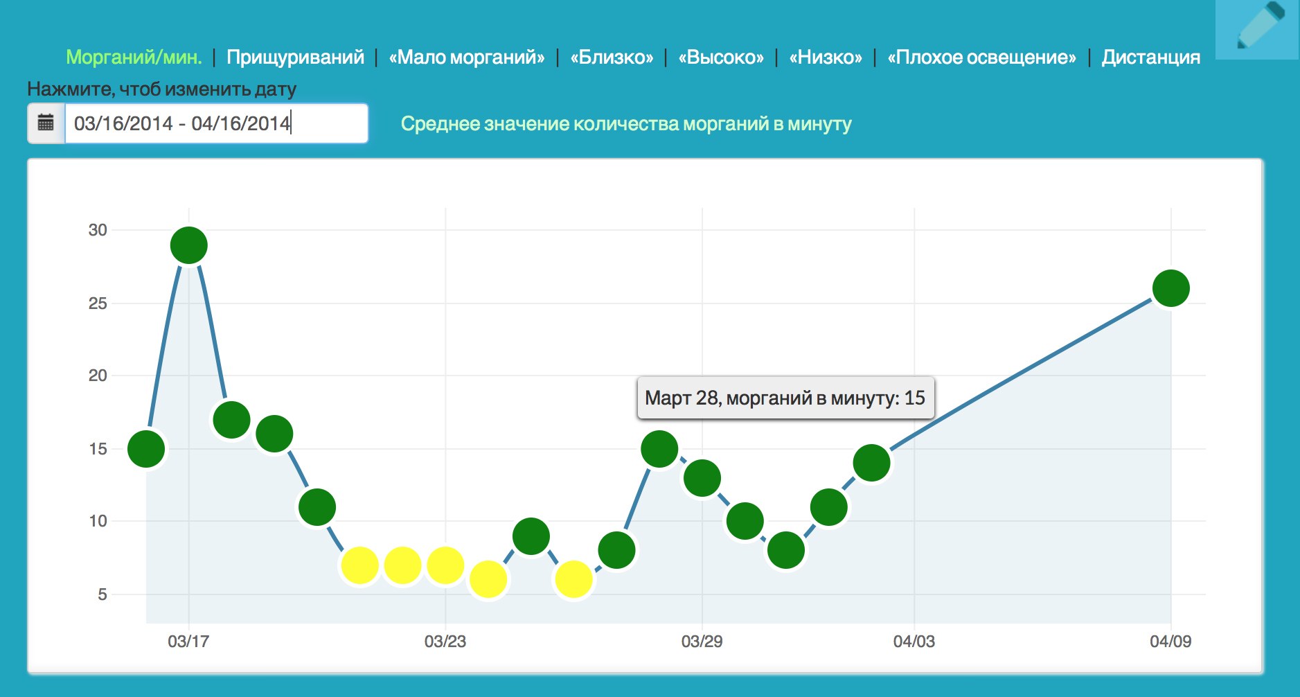Open the «Мало морганий» tab
The image size is (1300, 697).
[468, 57]
